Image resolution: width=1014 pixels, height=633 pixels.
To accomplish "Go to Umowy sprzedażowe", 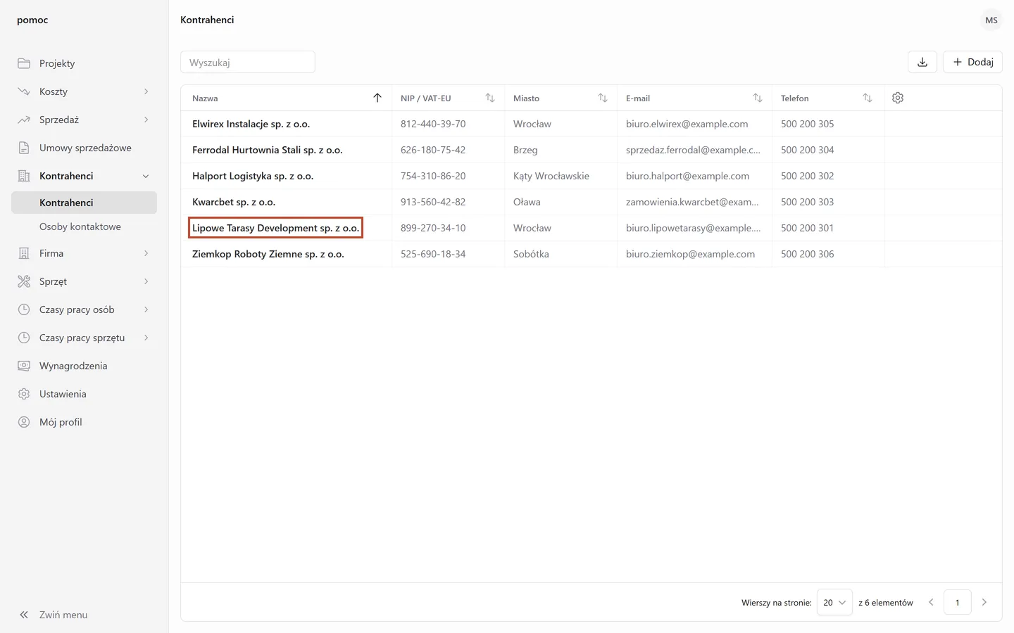I will coord(84,148).
